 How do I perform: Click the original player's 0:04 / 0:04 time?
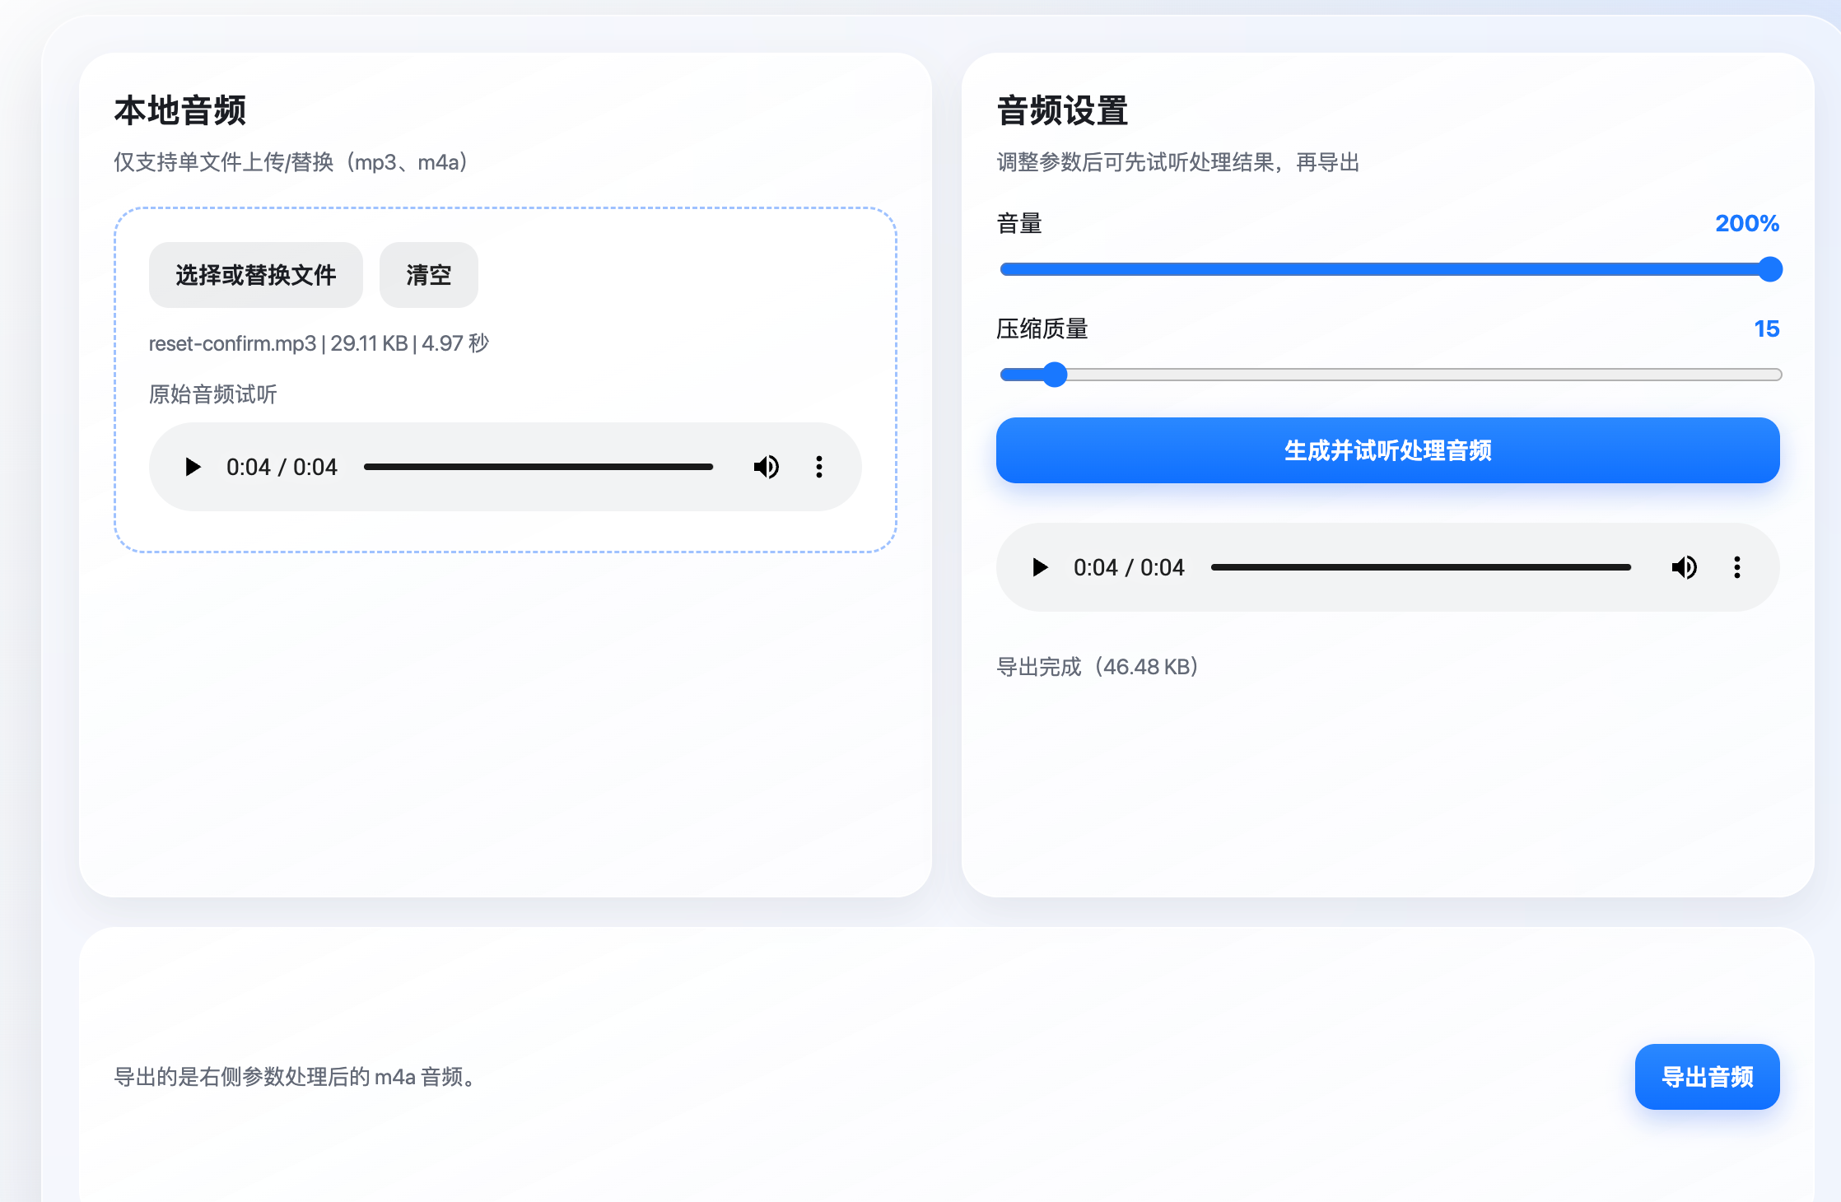click(x=282, y=467)
